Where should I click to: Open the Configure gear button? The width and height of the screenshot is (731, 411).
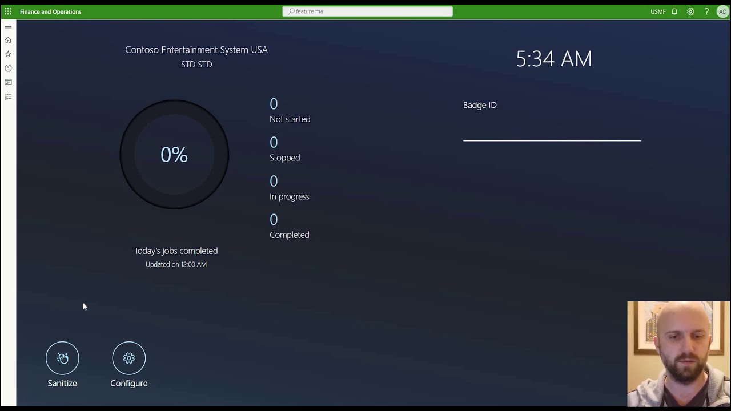[129, 358]
